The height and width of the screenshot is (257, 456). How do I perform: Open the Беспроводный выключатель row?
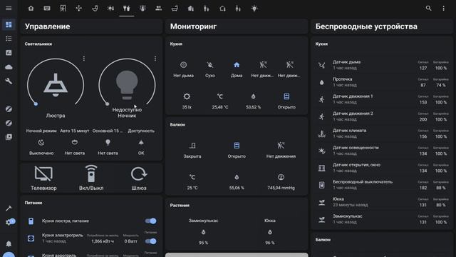(x=382, y=185)
